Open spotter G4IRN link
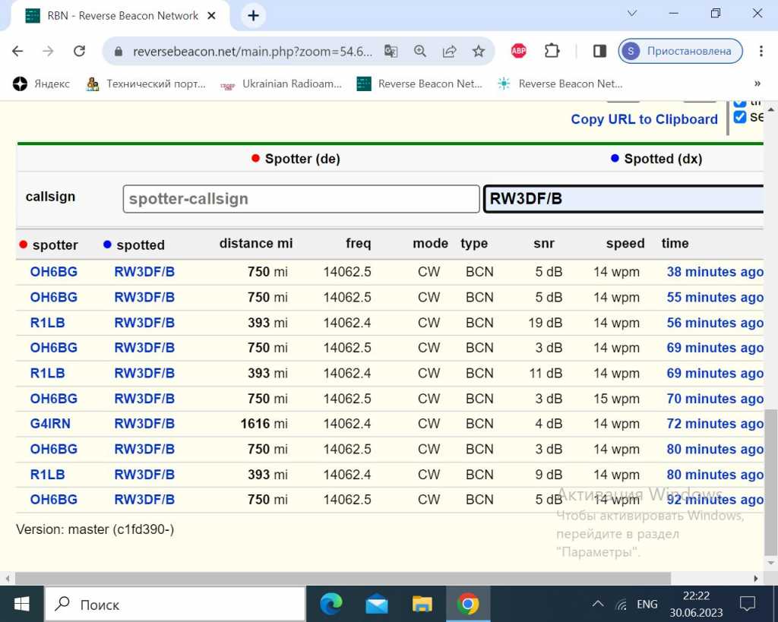The height and width of the screenshot is (622, 778). pos(50,424)
